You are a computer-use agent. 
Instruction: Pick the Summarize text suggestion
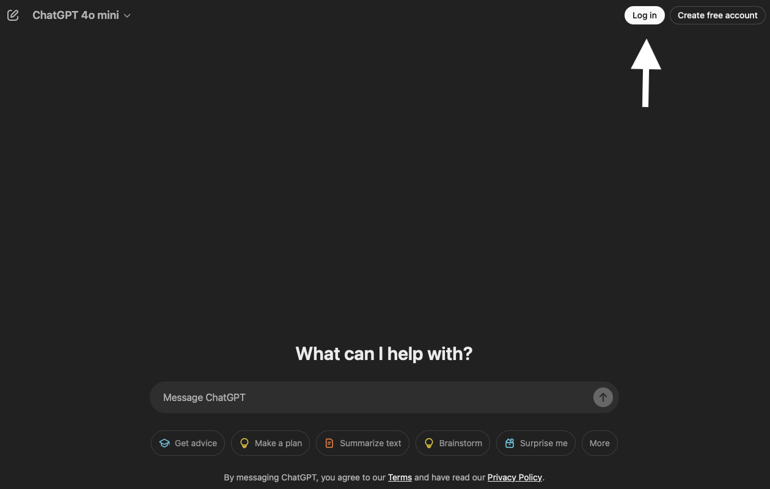click(362, 443)
